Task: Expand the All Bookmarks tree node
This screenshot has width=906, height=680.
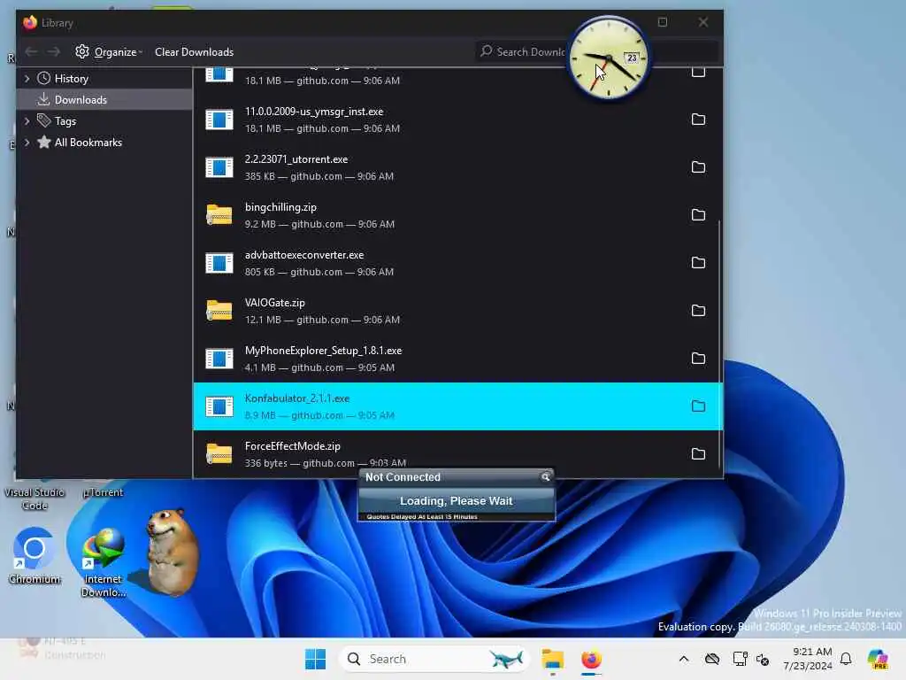Action: [x=27, y=143]
